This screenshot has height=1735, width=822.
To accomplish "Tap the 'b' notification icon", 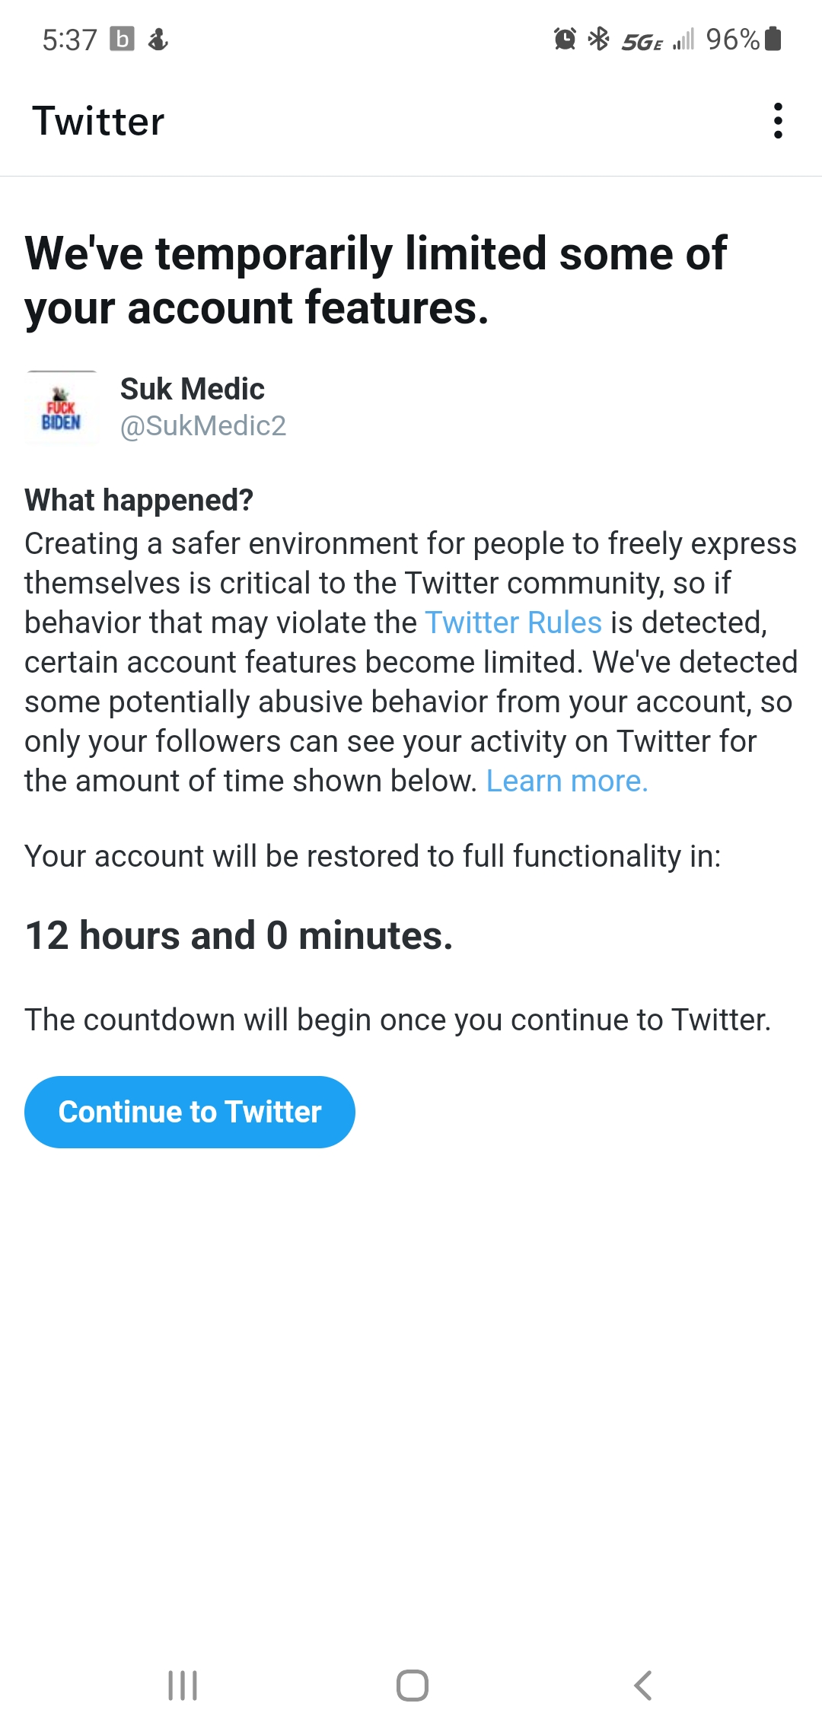I will (x=122, y=39).
